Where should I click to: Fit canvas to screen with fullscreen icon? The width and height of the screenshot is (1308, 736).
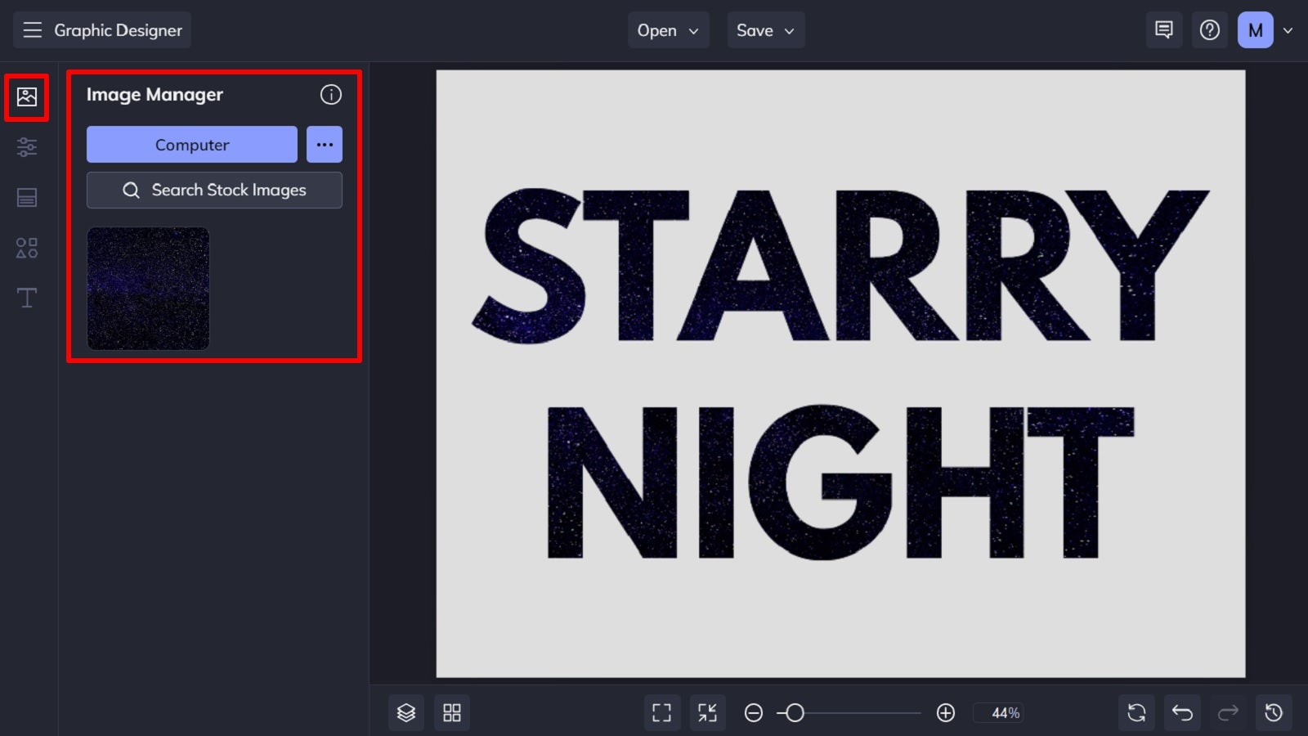(x=661, y=712)
